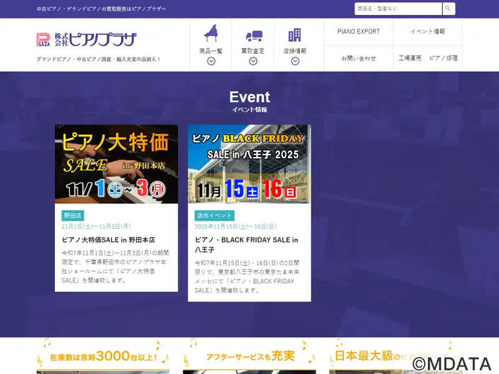Expand the 店舗情報 dropdown chevron
499x374 pixels.
[295, 61]
